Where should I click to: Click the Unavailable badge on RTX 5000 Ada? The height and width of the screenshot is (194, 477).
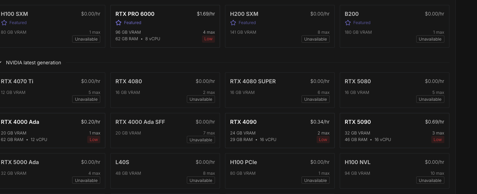86,181
